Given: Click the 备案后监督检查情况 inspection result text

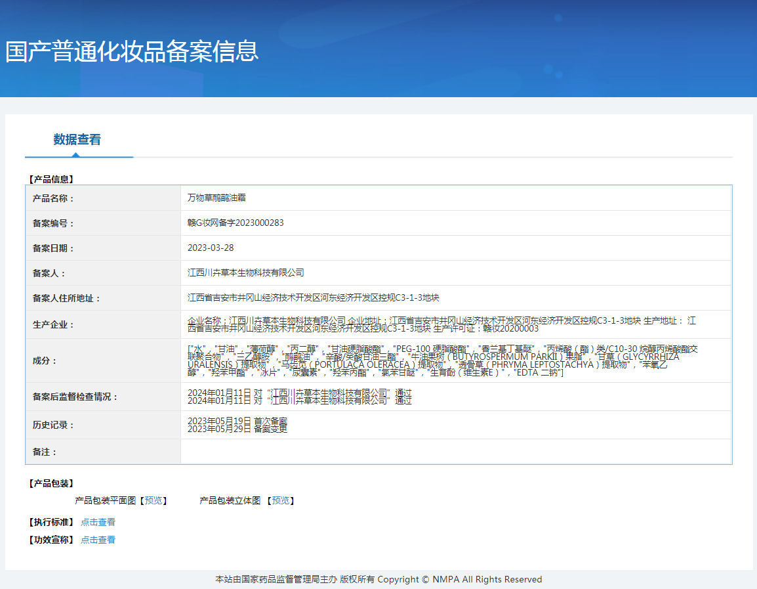Looking at the screenshot, I should pyautogui.click(x=300, y=397).
